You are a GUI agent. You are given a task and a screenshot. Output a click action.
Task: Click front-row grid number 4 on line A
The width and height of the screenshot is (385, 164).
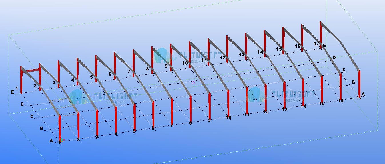pos(116,134)
